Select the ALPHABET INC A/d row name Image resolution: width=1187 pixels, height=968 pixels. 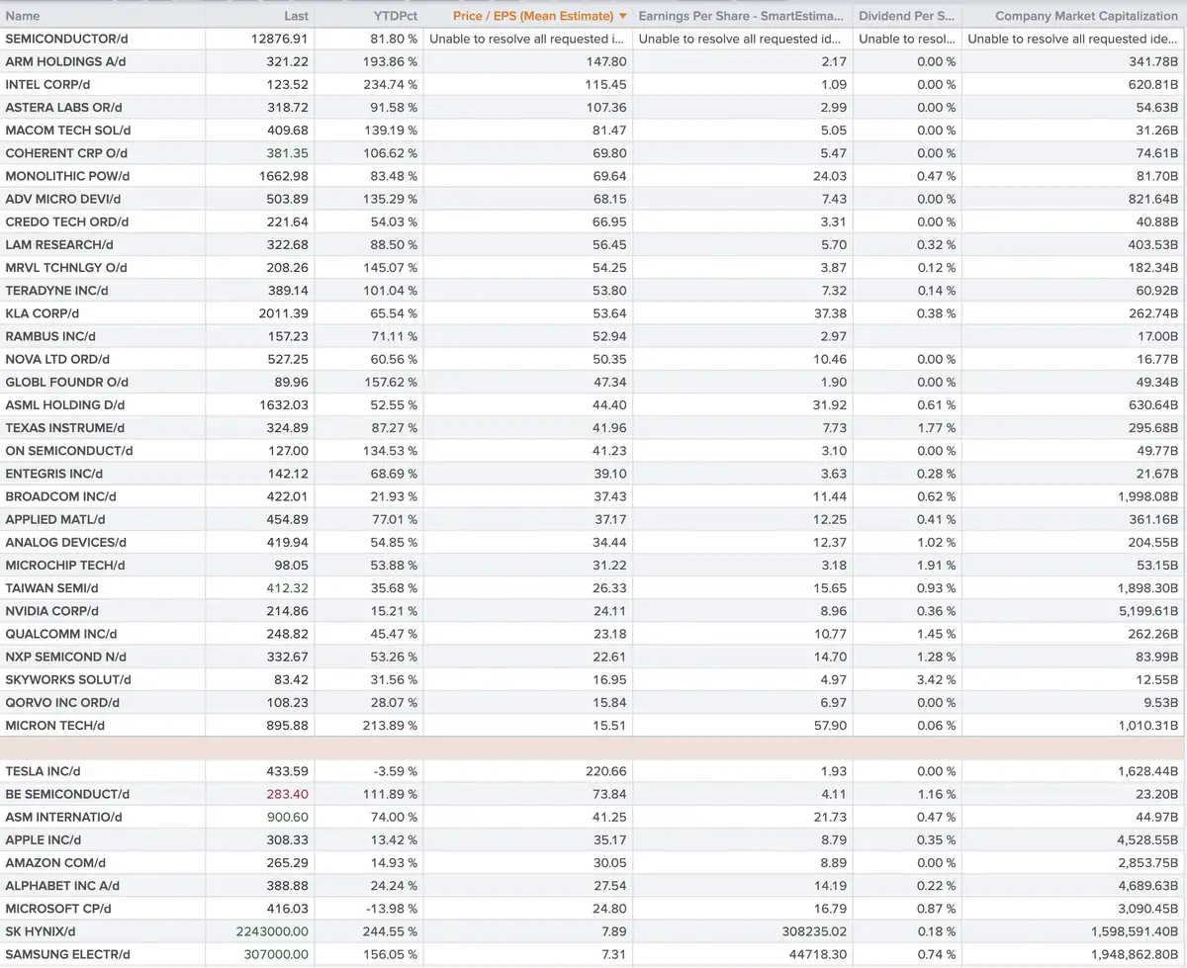click(63, 886)
